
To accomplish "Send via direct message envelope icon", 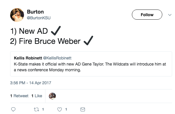I will [x=83, y=109].
